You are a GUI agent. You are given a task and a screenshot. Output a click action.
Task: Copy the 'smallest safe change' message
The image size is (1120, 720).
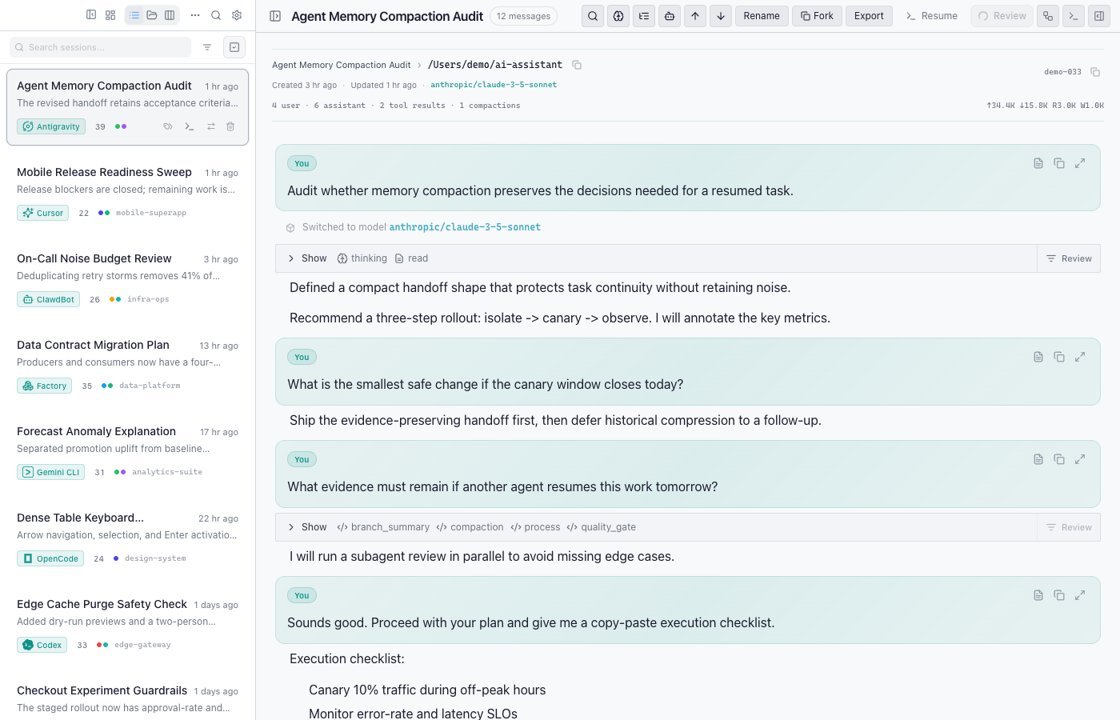(1059, 357)
